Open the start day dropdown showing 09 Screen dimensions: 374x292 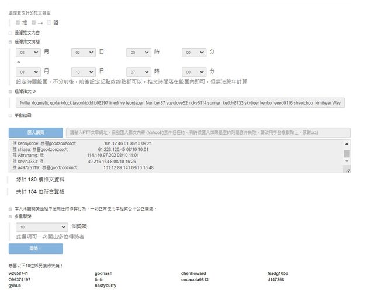tap(84, 52)
